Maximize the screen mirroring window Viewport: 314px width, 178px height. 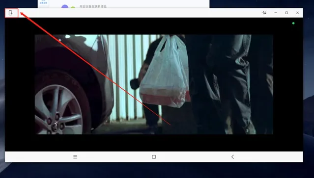point(286,13)
